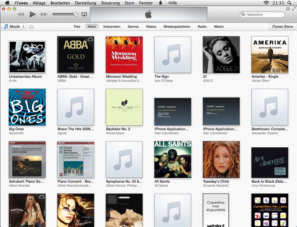The image size is (297, 227).
Task: Open Beethoven Alexander Quartet placeholder art
Action: pos(270,107)
